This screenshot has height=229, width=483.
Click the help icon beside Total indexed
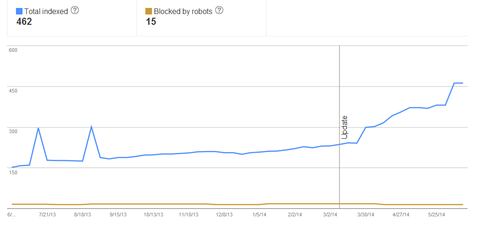point(75,10)
